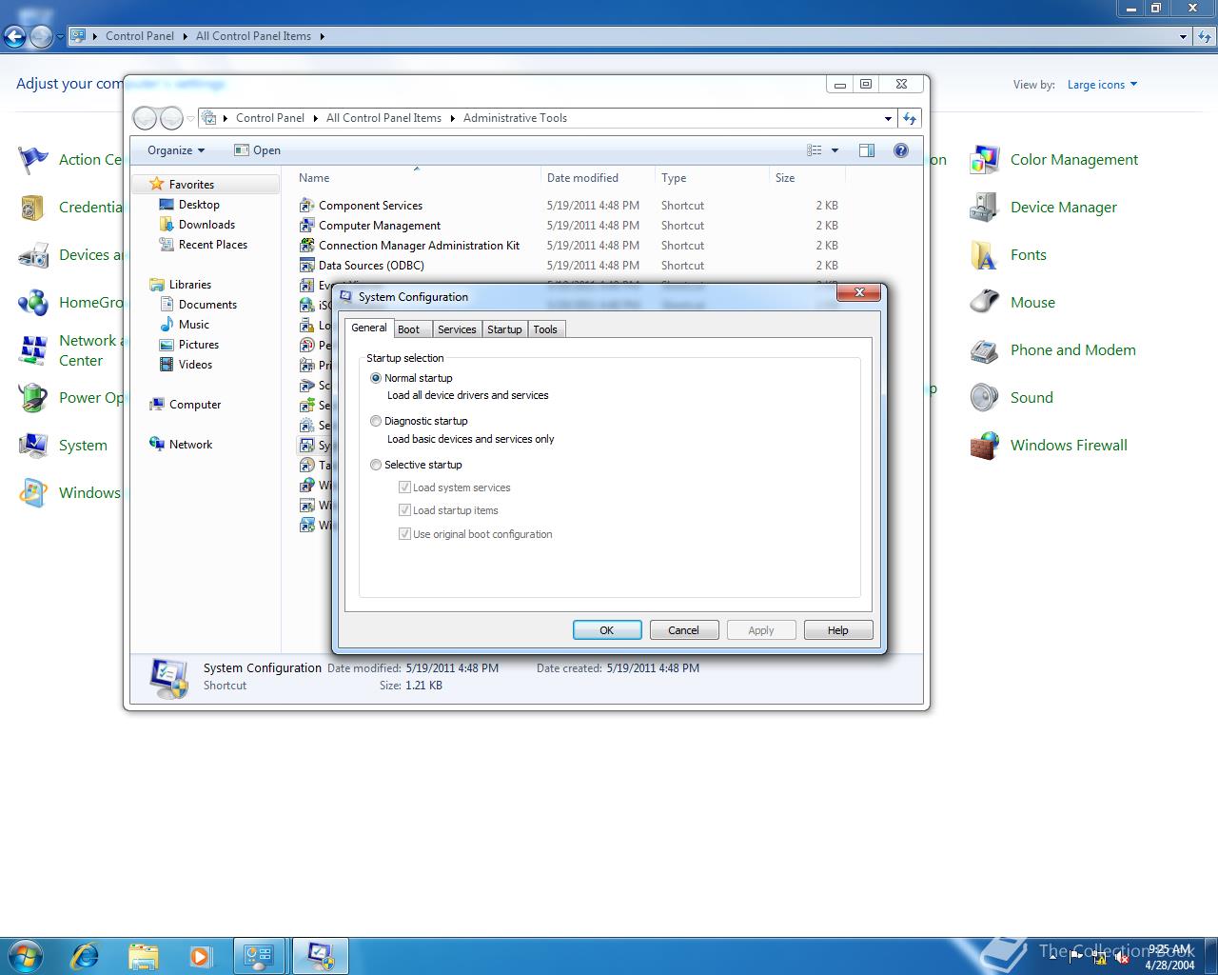1218x975 pixels.
Task: Click the Control Panel breadcrumb in Administrative Tools
Action: click(x=270, y=118)
